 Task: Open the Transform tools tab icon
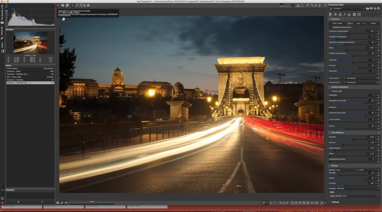350,15
